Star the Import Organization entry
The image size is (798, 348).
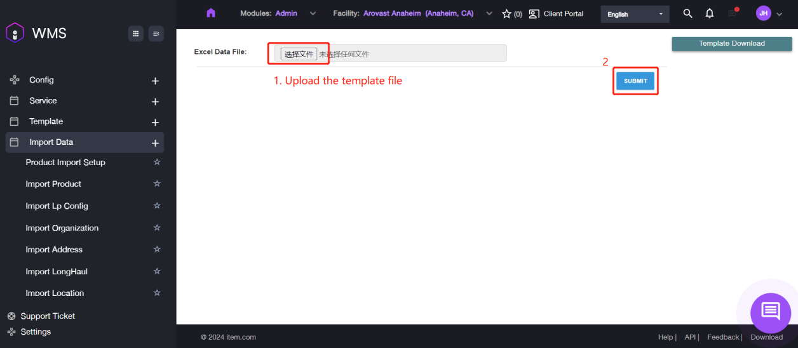[x=157, y=227]
